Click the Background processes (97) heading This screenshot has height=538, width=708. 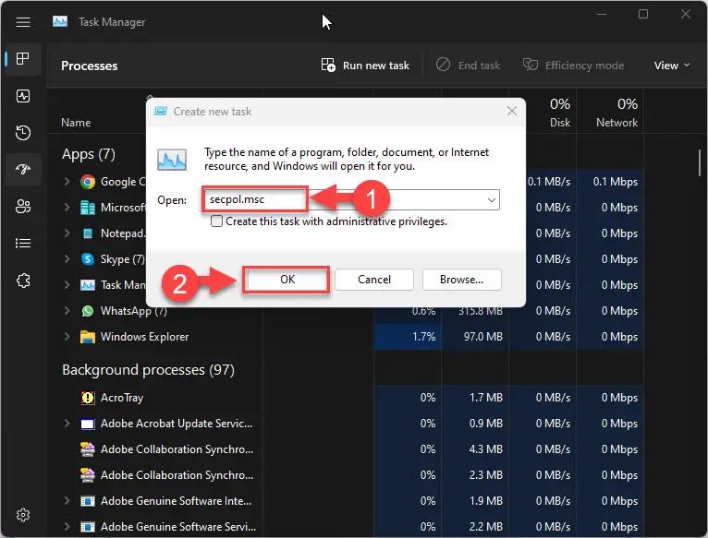(148, 370)
